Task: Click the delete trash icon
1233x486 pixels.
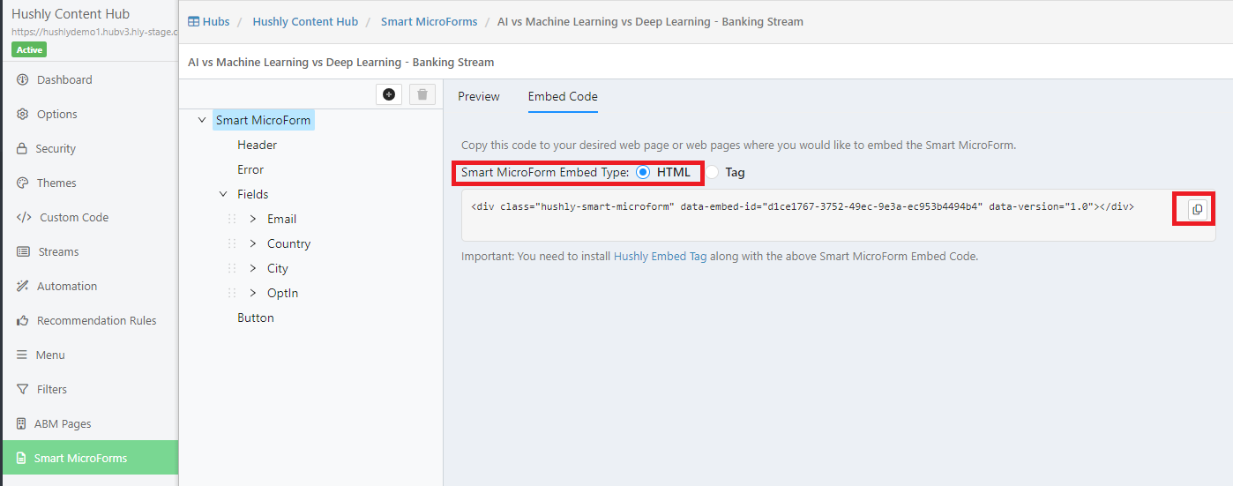Action: coord(422,94)
